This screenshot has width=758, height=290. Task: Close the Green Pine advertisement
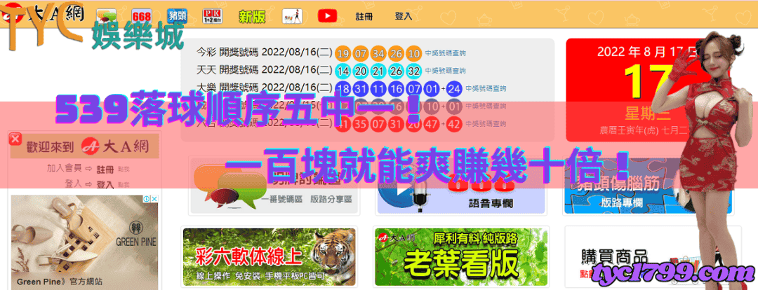[x=154, y=199]
